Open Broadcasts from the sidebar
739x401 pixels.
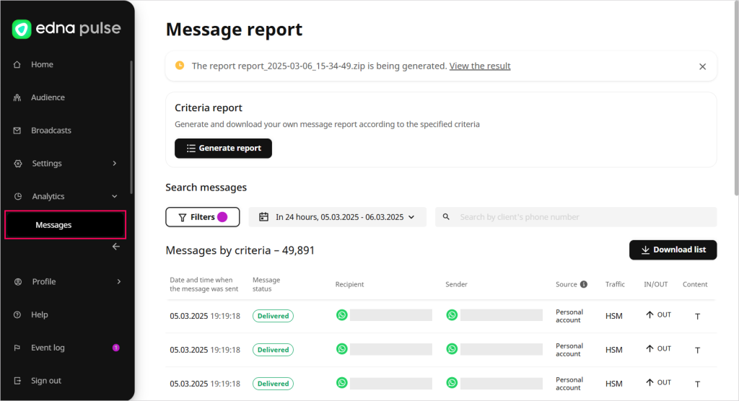pos(51,131)
